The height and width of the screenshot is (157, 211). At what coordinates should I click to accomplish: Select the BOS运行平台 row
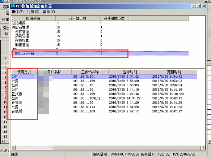coord(100,53)
